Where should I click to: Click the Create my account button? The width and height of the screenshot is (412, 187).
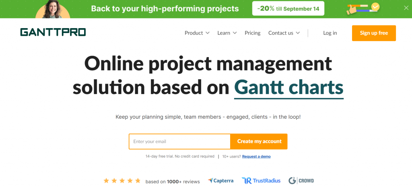click(x=259, y=141)
